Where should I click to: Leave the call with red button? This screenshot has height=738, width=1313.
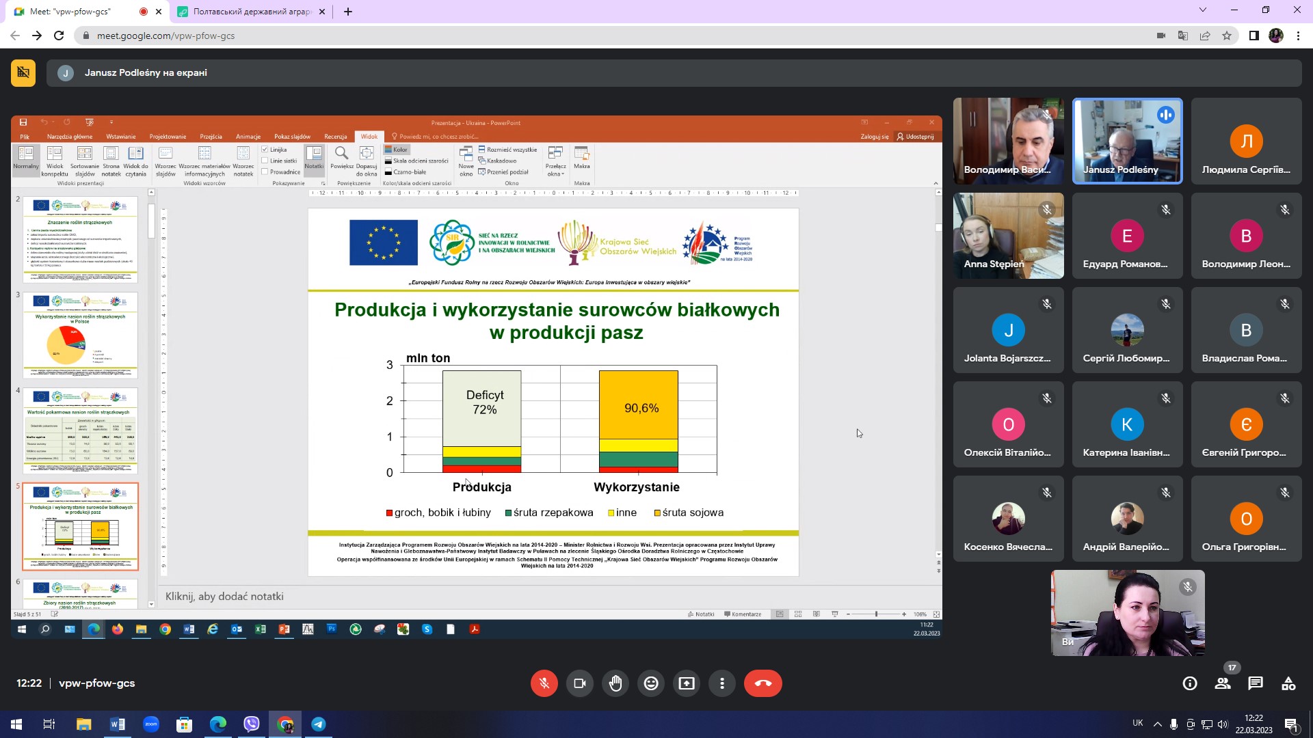pyautogui.click(x=763, y=683)
